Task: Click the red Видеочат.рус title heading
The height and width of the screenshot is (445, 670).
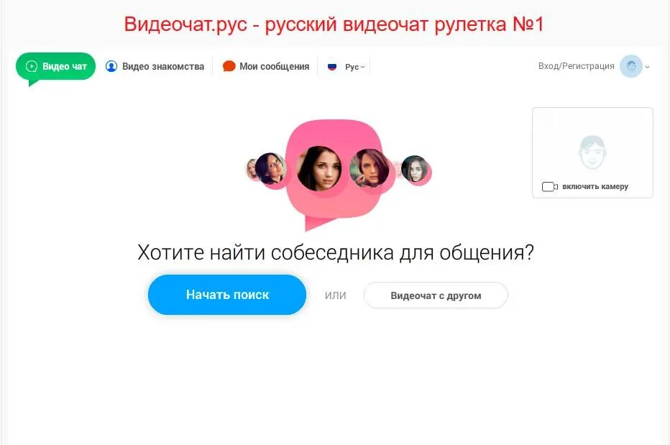Action: (x=334, y=24)
